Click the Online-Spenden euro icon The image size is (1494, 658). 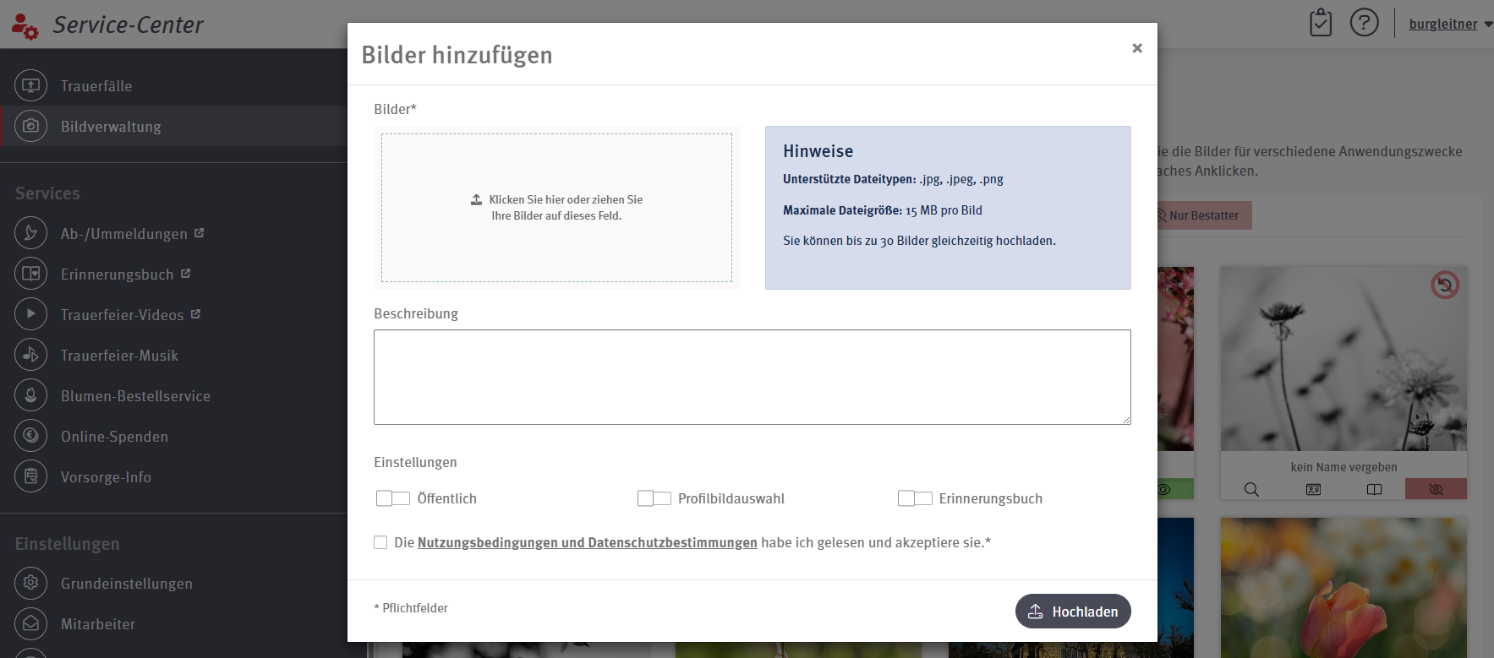30,436
